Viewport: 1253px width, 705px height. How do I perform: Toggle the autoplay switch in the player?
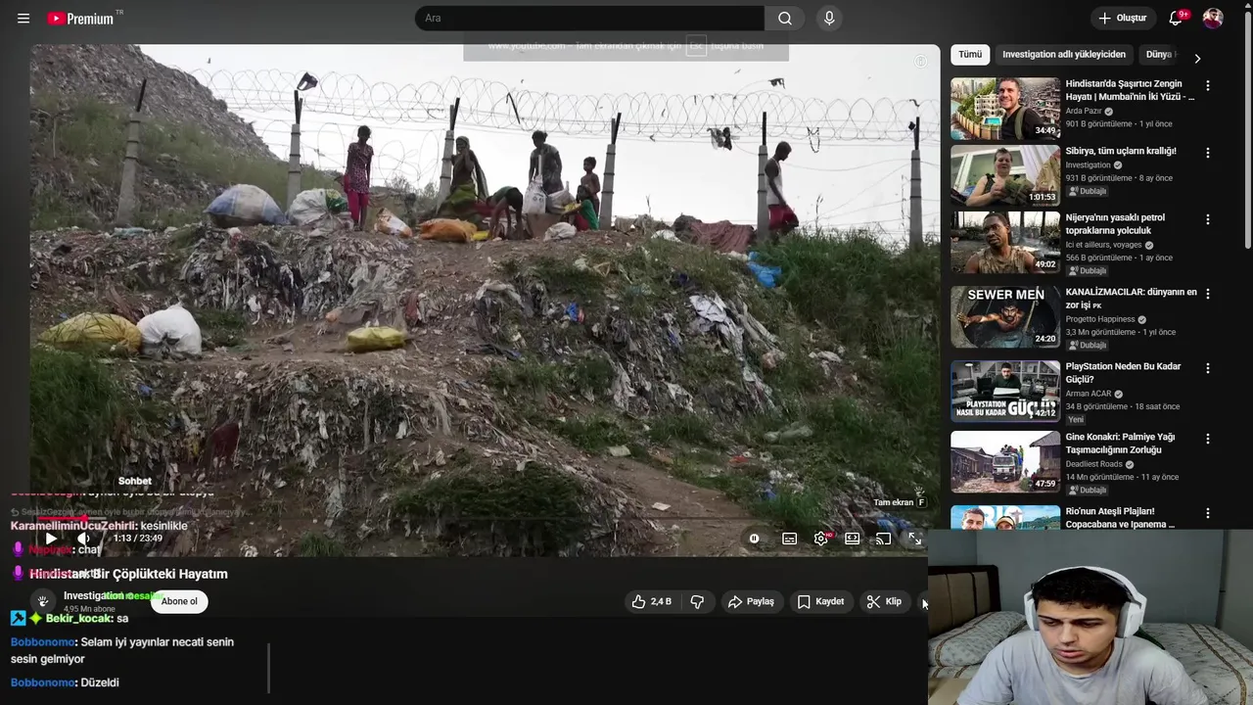(754, 539)
